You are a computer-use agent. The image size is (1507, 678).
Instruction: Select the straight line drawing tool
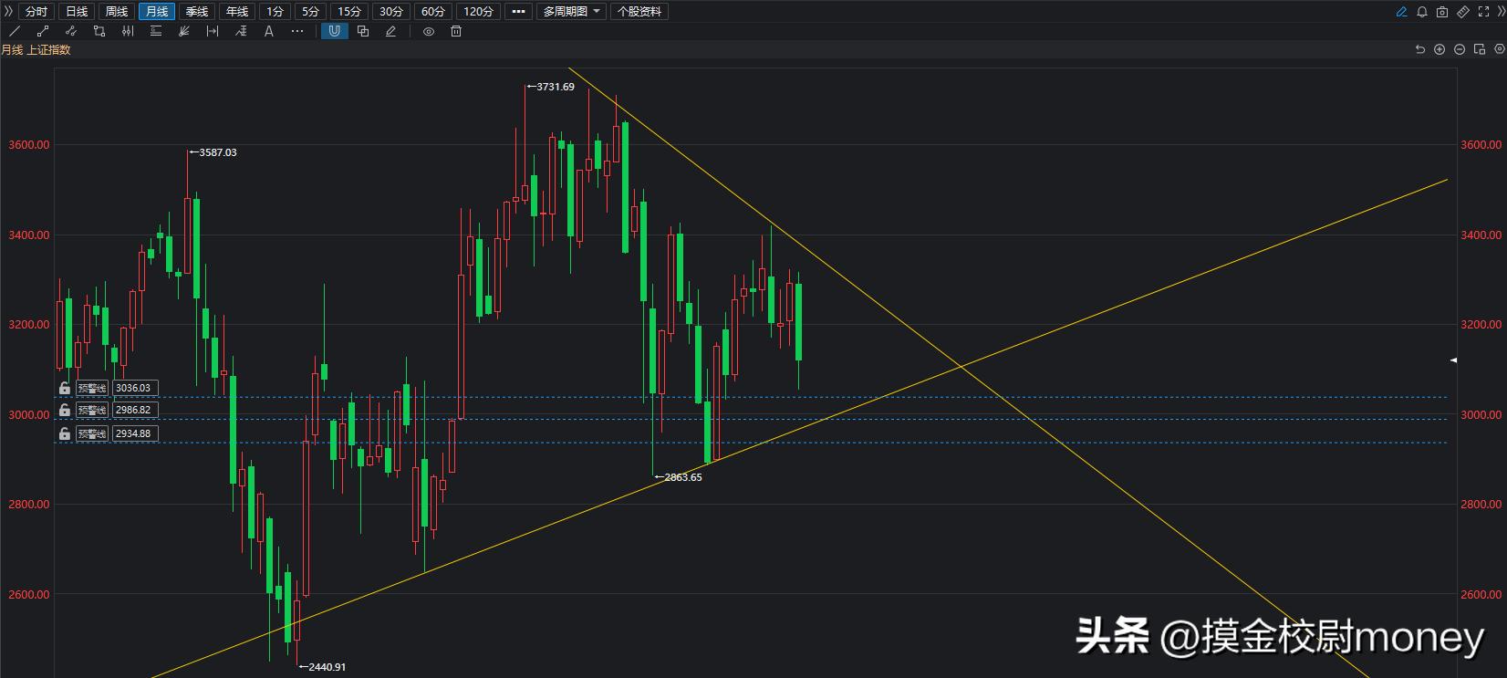pos(15,31)
